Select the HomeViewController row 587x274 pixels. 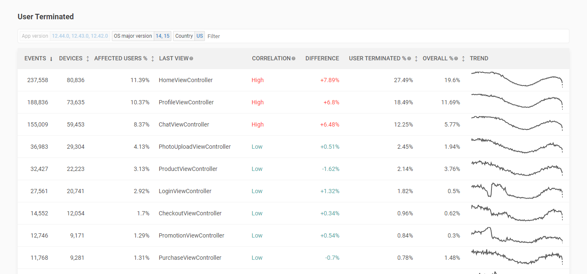pos(293,80)
